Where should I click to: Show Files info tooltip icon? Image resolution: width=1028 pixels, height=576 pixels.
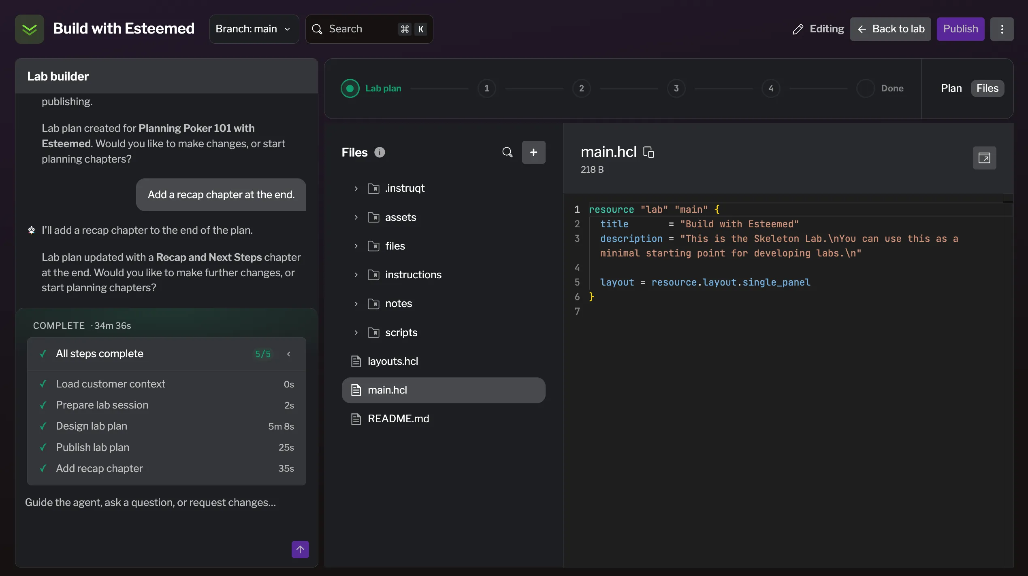[x=380, y=152]
